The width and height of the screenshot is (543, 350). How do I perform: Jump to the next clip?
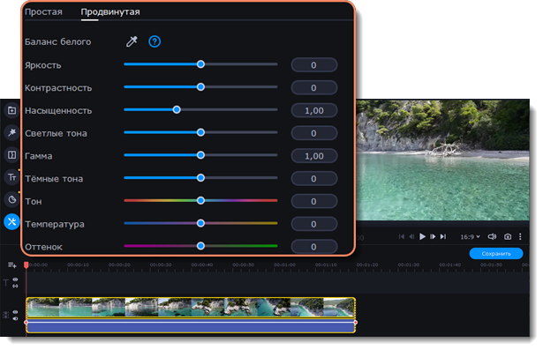pyautogui.click(x=443, y=236)
